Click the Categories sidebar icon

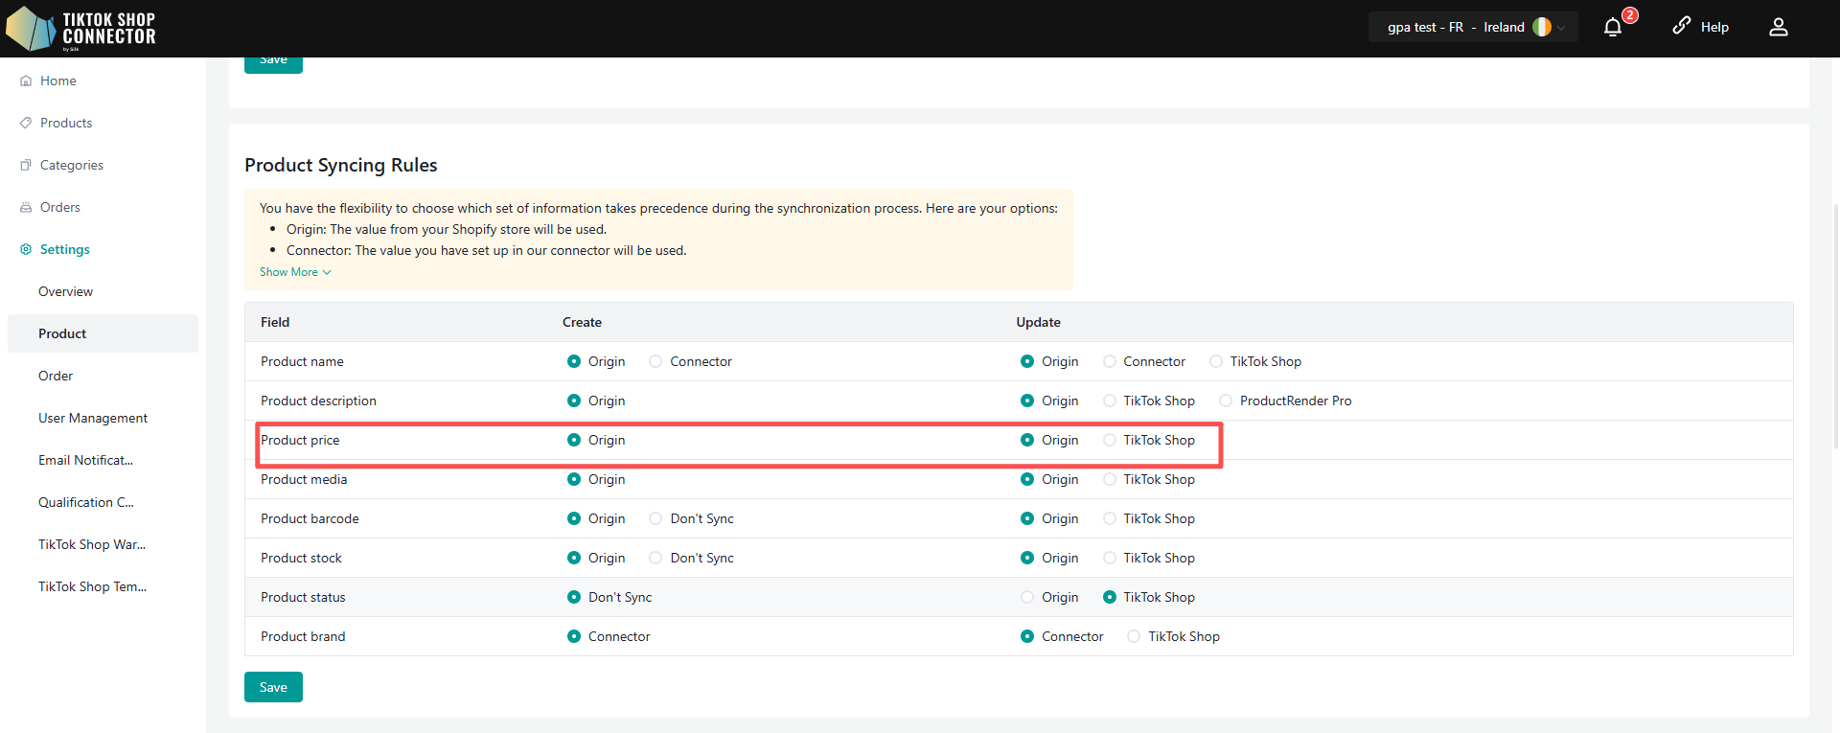click(26, 165)
